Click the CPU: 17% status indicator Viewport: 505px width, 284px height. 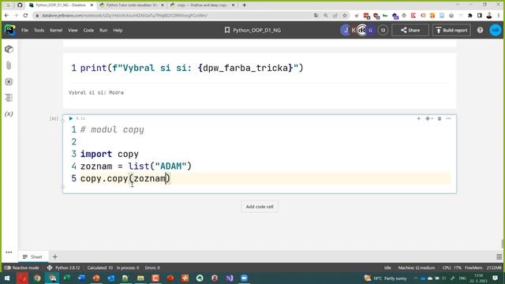(452, 267)
